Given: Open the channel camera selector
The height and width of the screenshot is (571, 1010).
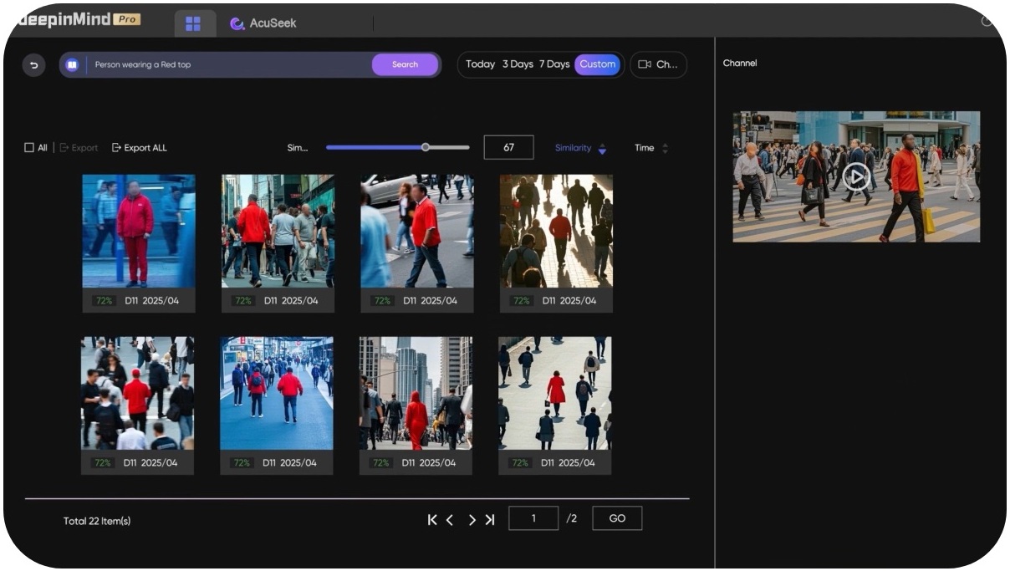Looking at the screenshot, I should [x=658, y=64].
